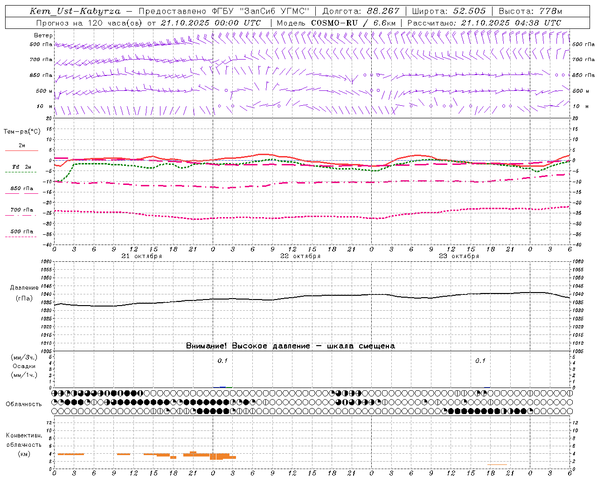Click the small blue precipitation bar
This screenshot has width=597, height=477.
click(222, 387)
